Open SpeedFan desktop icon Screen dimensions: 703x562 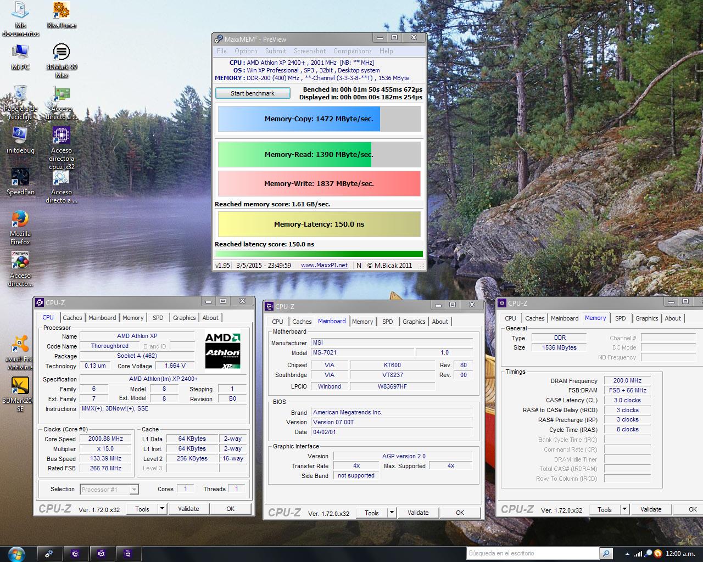tap(20, 182)
